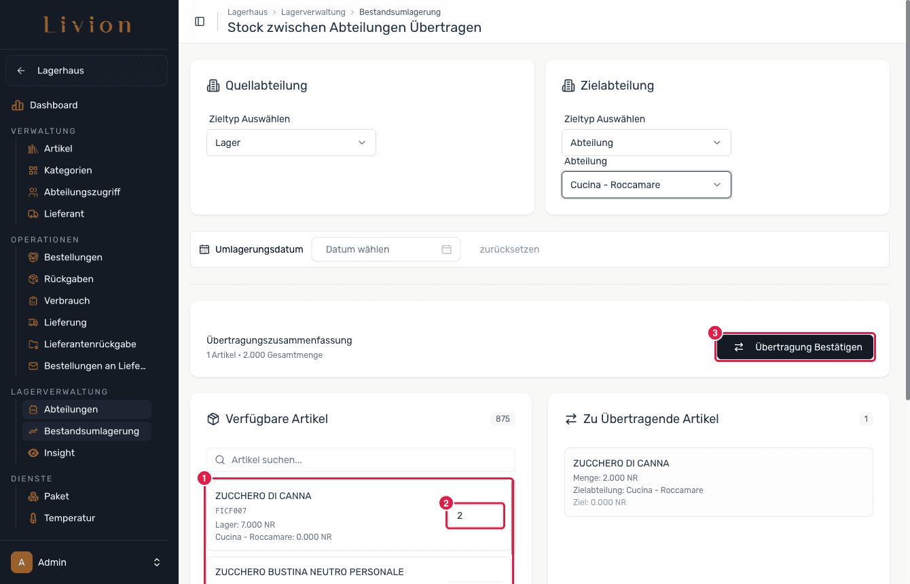Click the page vertical scrollbar
Image resolution: width=910 pixels, height=584 pixels.
tap(907, 200)
